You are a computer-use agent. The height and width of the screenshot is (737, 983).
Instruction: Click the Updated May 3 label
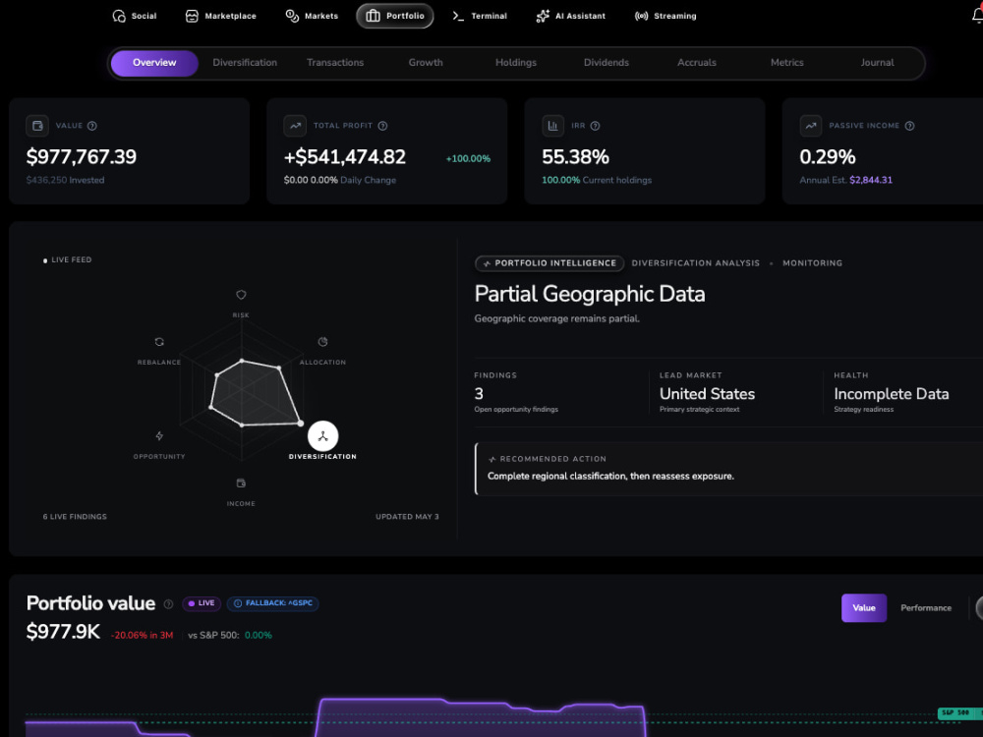[408, 517]
